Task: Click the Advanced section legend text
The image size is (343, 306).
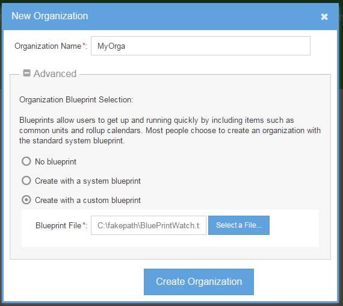Action: click(x=55, y=73)
